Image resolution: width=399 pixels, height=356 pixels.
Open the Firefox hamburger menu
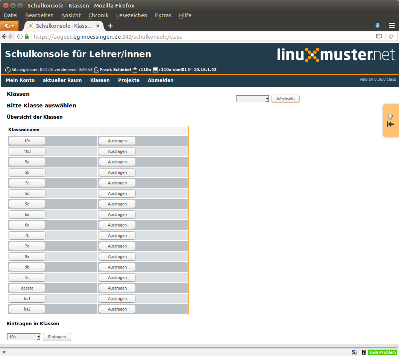point(391,26)
